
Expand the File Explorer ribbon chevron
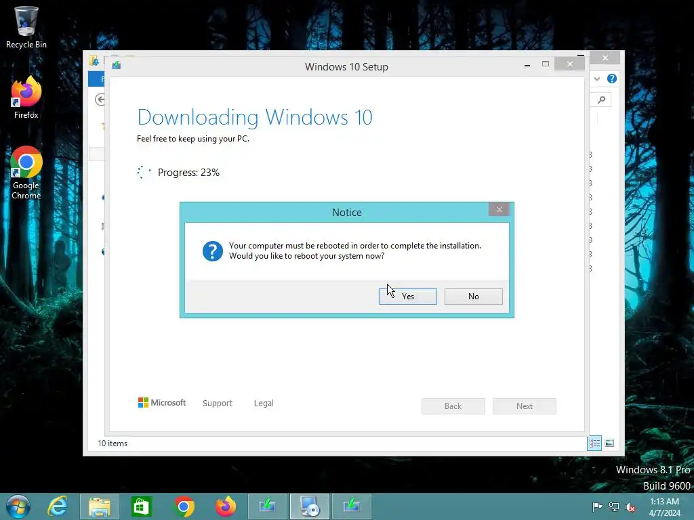(597, 79)
